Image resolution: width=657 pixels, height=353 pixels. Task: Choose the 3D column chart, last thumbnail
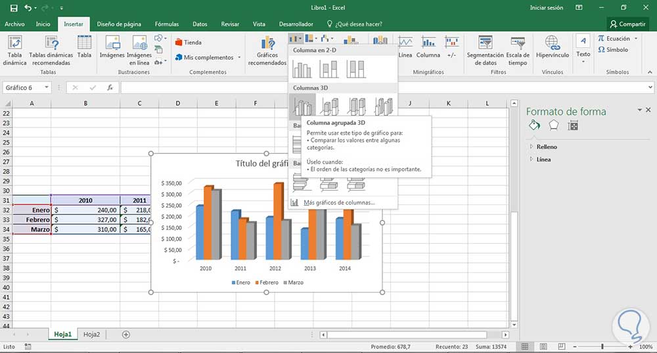(384, 106)
